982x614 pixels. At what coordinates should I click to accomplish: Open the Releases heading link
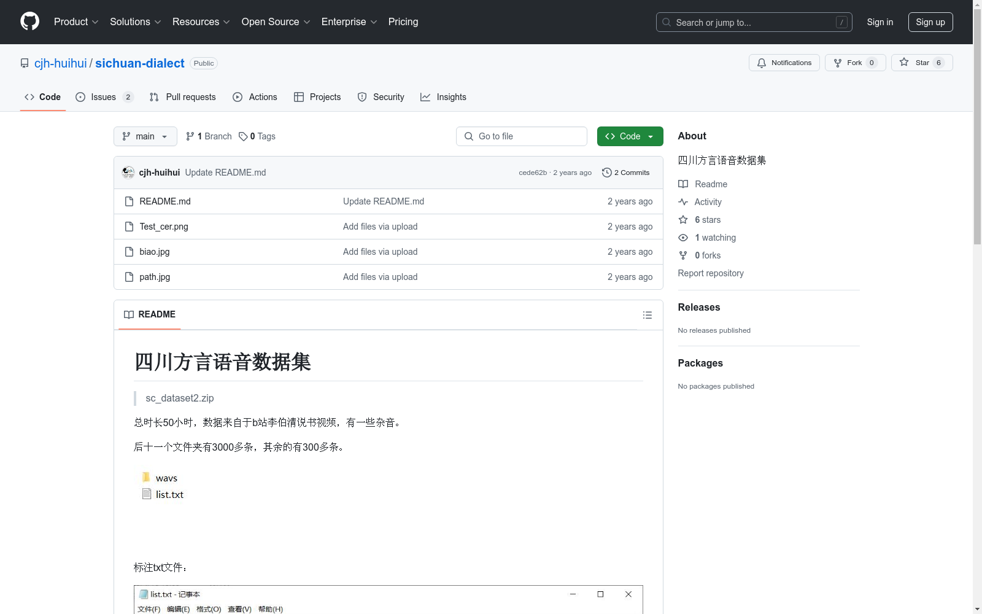coord(699,307)
